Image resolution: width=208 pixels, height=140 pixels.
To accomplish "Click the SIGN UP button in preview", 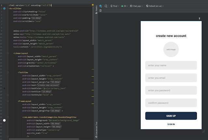I will tap(171, 116).
